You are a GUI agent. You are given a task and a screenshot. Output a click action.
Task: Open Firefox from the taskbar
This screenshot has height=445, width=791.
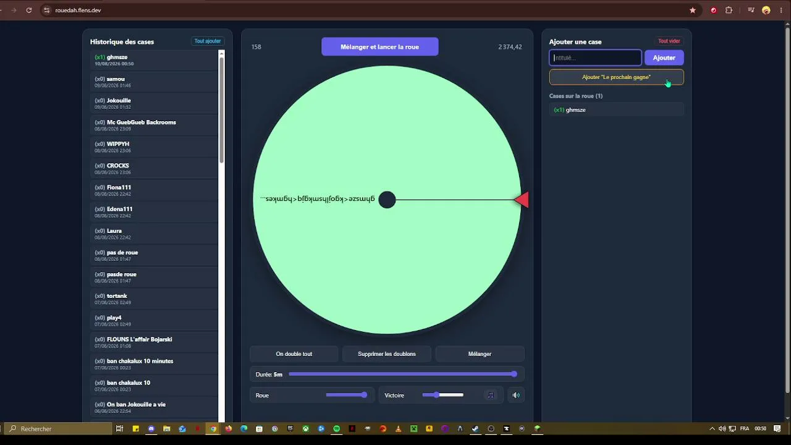[x=229, y=428]
